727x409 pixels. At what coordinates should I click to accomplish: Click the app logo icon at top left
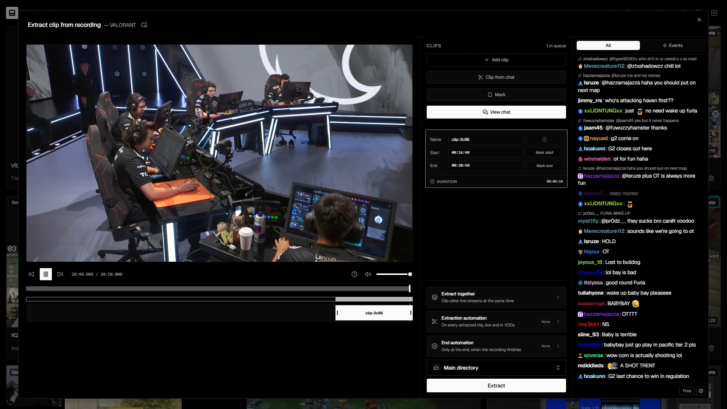(x=12, y=13)
